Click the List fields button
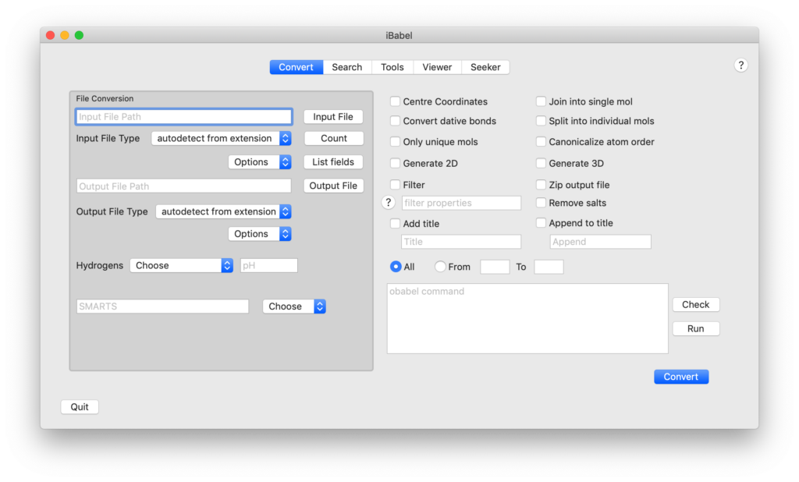This screenshot has height=482, width=799. (x=333, y=162)
